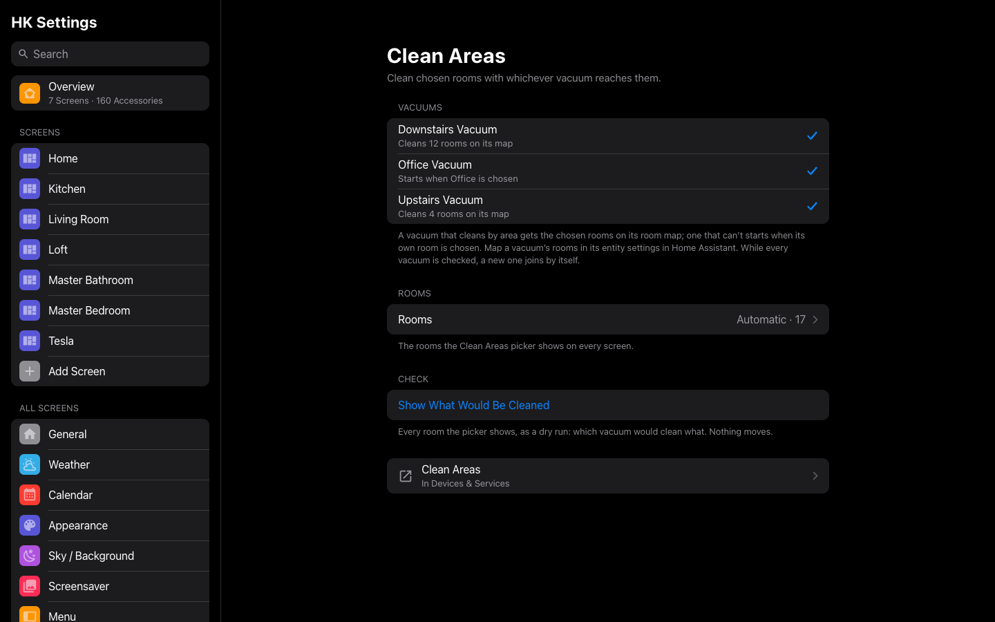The width and height of the screenshot is (995, 622).
Task: Open the Screensaver settings item
Action: click(x=110, y=586)
